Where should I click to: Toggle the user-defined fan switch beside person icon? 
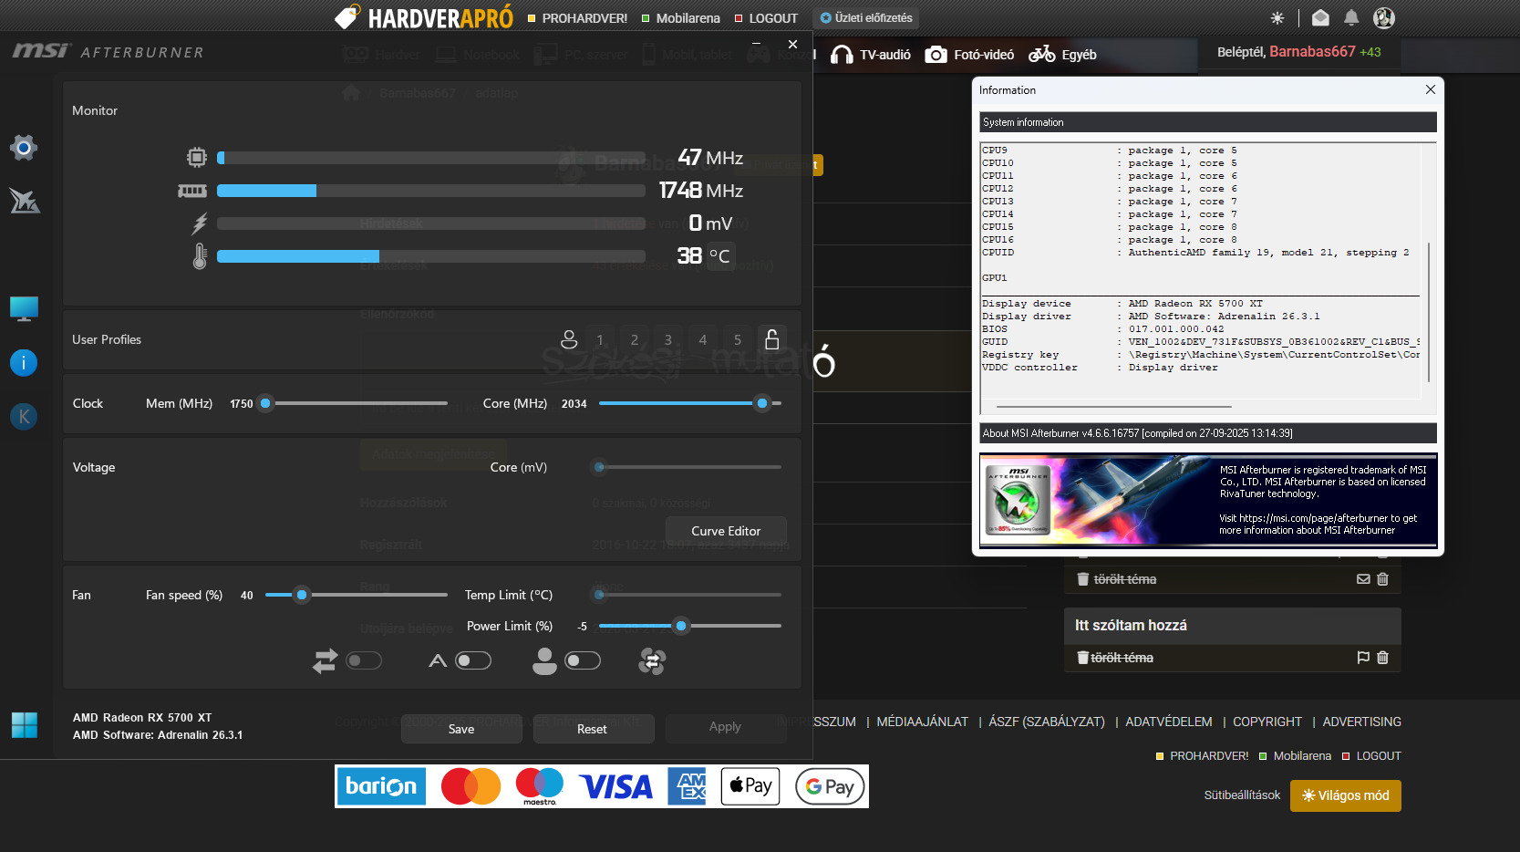(583, 660)
